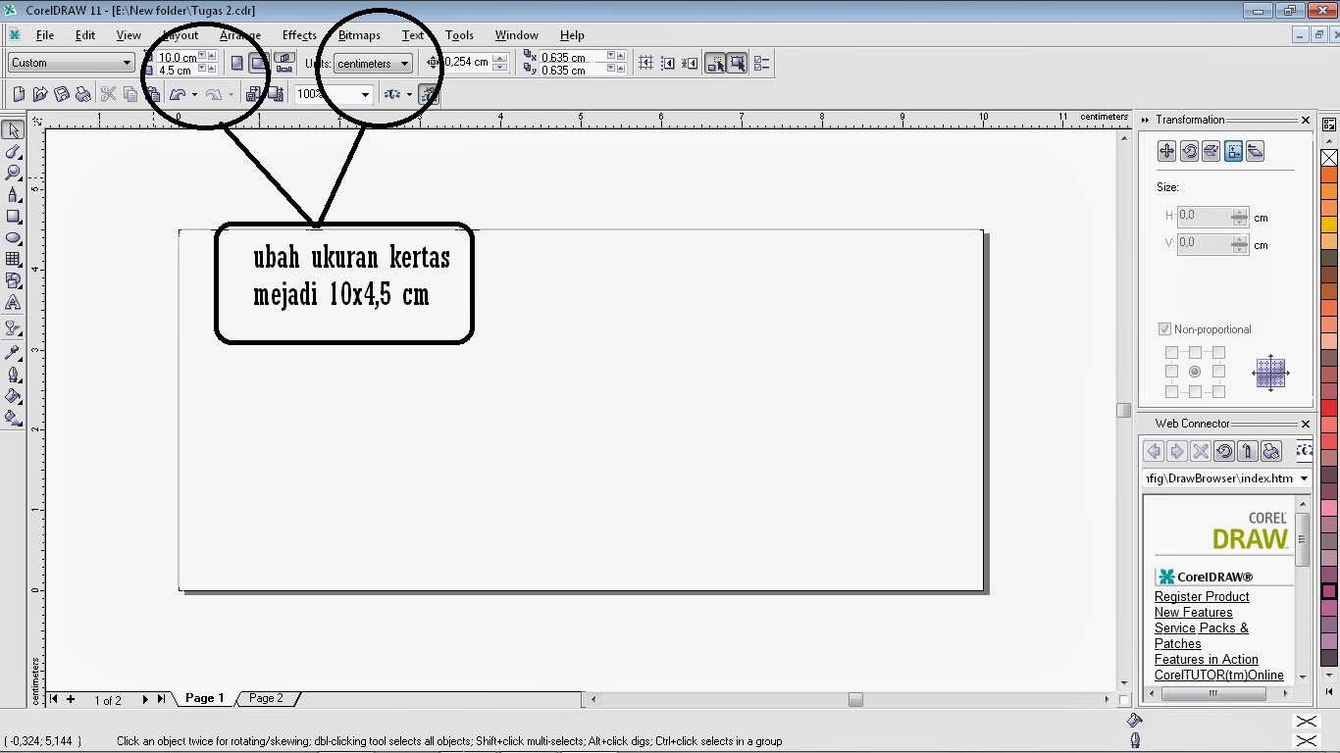
Task: Increase the Size H spinner value
Action: 1240,212
